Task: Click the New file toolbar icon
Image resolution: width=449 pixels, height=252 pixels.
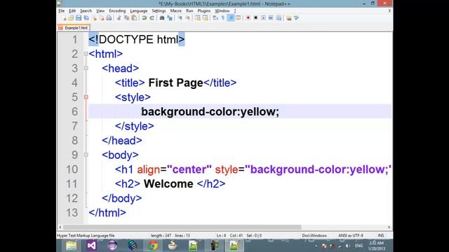Action: [x=65, y=18]
